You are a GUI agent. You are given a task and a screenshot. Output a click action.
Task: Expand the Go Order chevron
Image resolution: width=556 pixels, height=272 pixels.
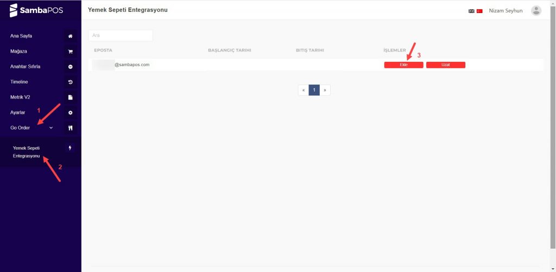[51, 128]
